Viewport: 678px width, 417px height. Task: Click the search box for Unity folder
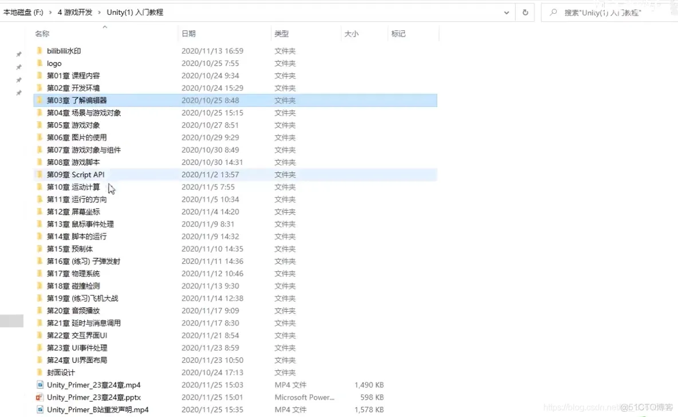pos(607,13)
